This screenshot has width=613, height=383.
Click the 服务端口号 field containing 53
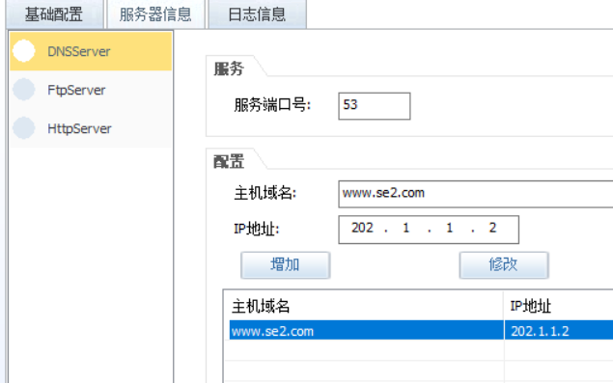pyautogui.click(x=375, y=106)
